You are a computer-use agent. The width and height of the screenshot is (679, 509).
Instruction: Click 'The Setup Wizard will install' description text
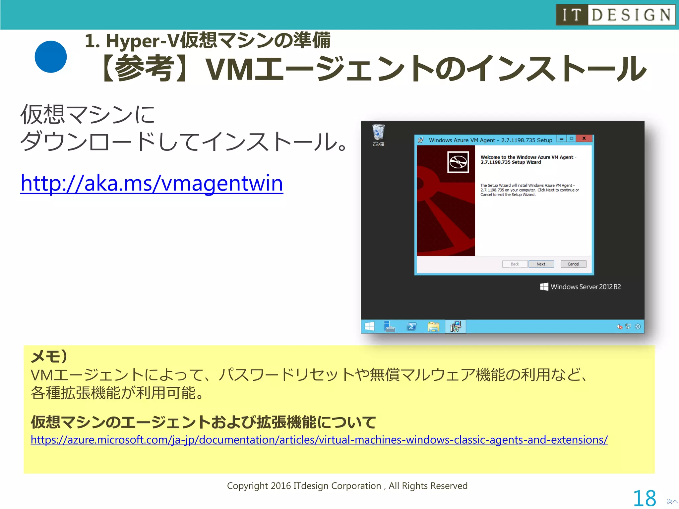tap(529, 190)
